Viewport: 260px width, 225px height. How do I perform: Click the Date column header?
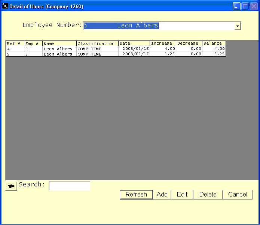pos(134,43)
